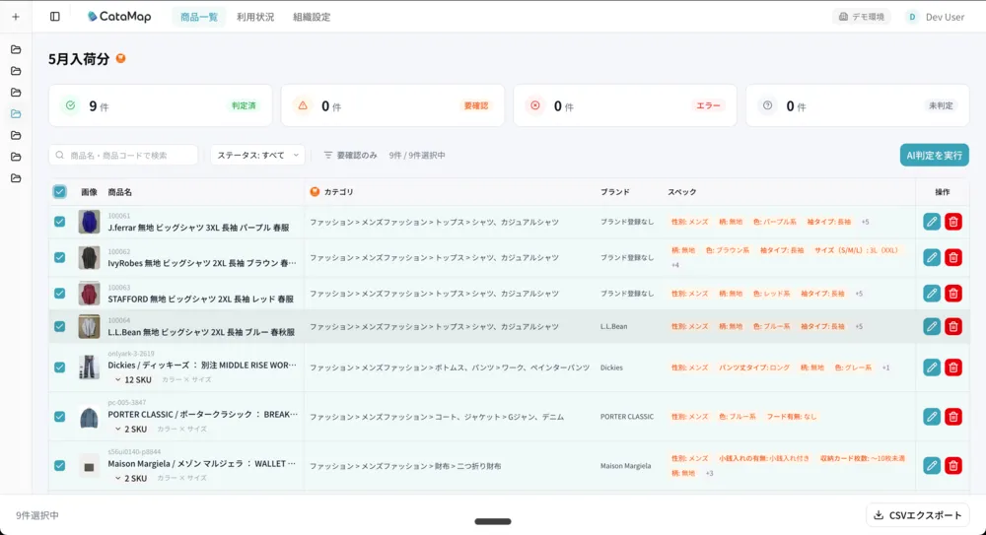Open the seventh folder in sidebar
Screen dimensions: 986x535
pos(16,178)
